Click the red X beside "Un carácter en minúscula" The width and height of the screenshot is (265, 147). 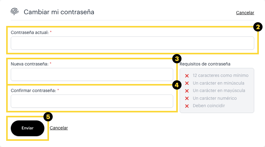(x=187, y=83)
